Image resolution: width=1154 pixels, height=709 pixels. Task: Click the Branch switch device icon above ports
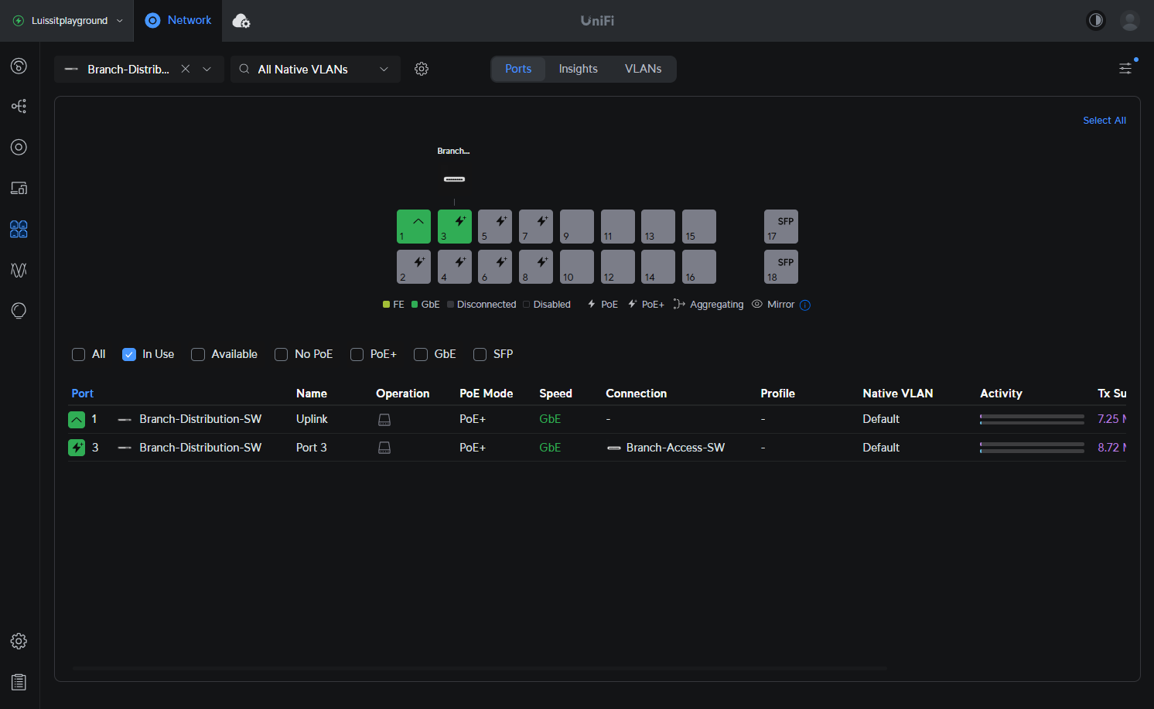(x=454, y=179)
